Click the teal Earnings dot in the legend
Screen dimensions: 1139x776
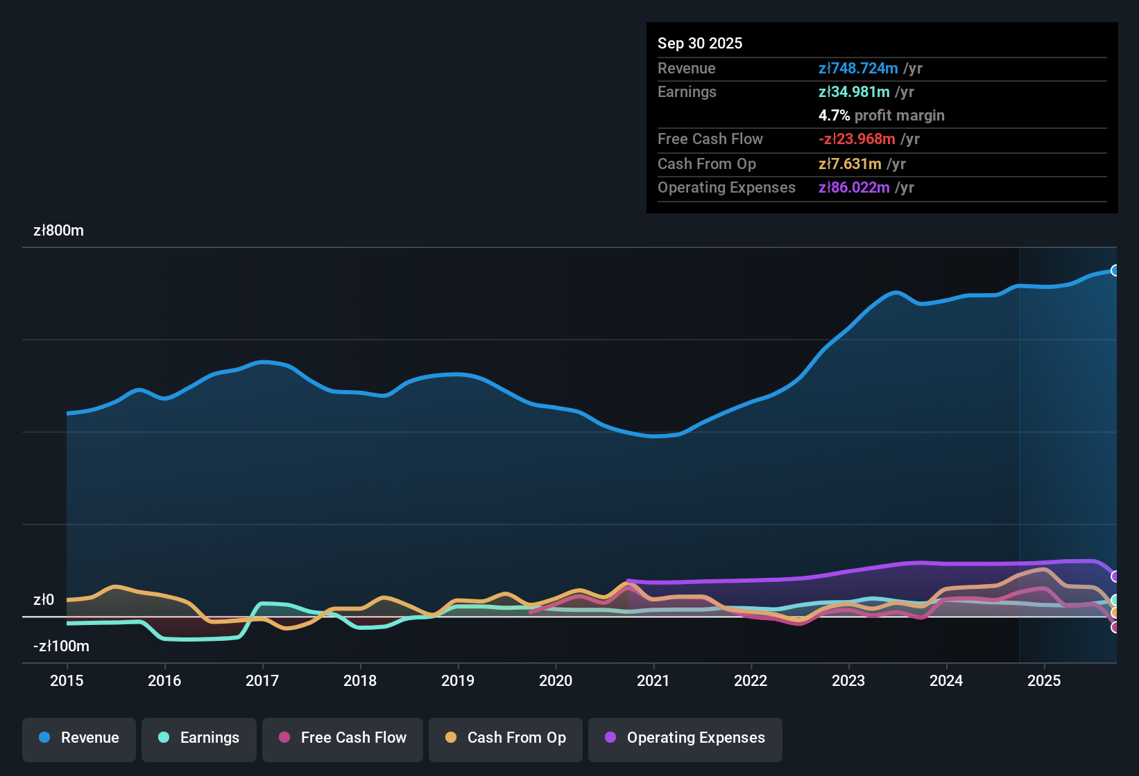(x=164, y=738)
